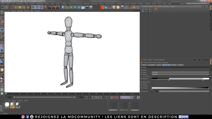Click the Undo arrow icon
Viewport: 212px width, 119px height.
pyautogui.click(x=3, y=7)
